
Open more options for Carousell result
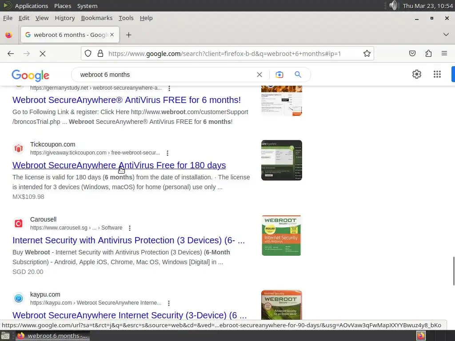click(x=130, y=228)
